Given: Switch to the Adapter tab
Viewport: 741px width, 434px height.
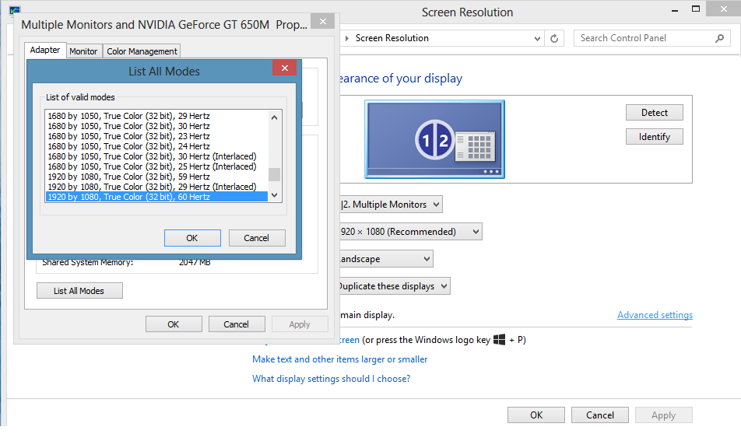Looking at the screenshot, I should pyautogui.click(x=45, y=50).
